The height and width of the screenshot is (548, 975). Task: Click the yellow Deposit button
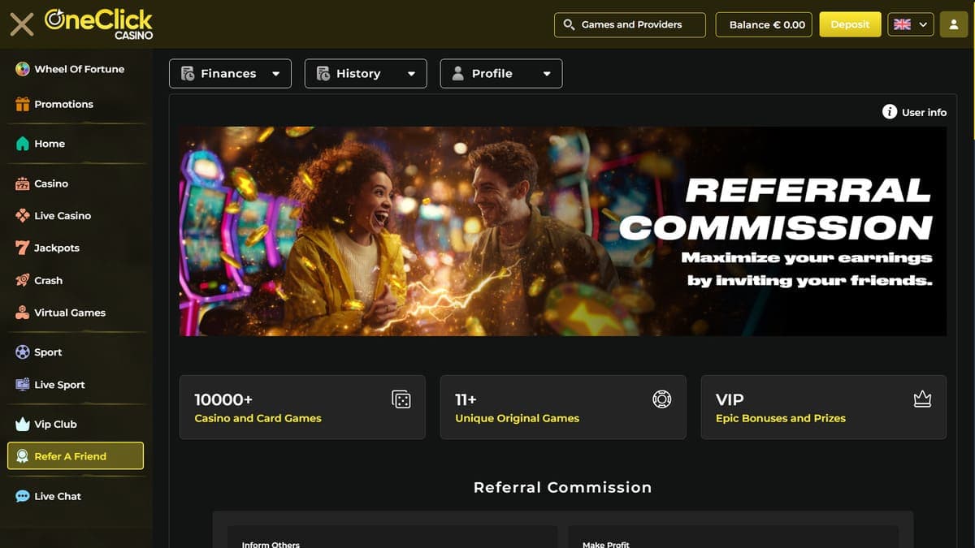850,24
